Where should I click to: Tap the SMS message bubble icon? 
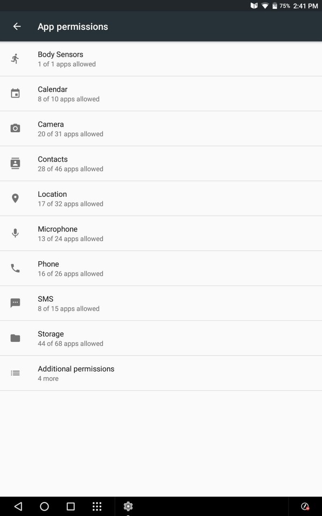click(15, 303)
